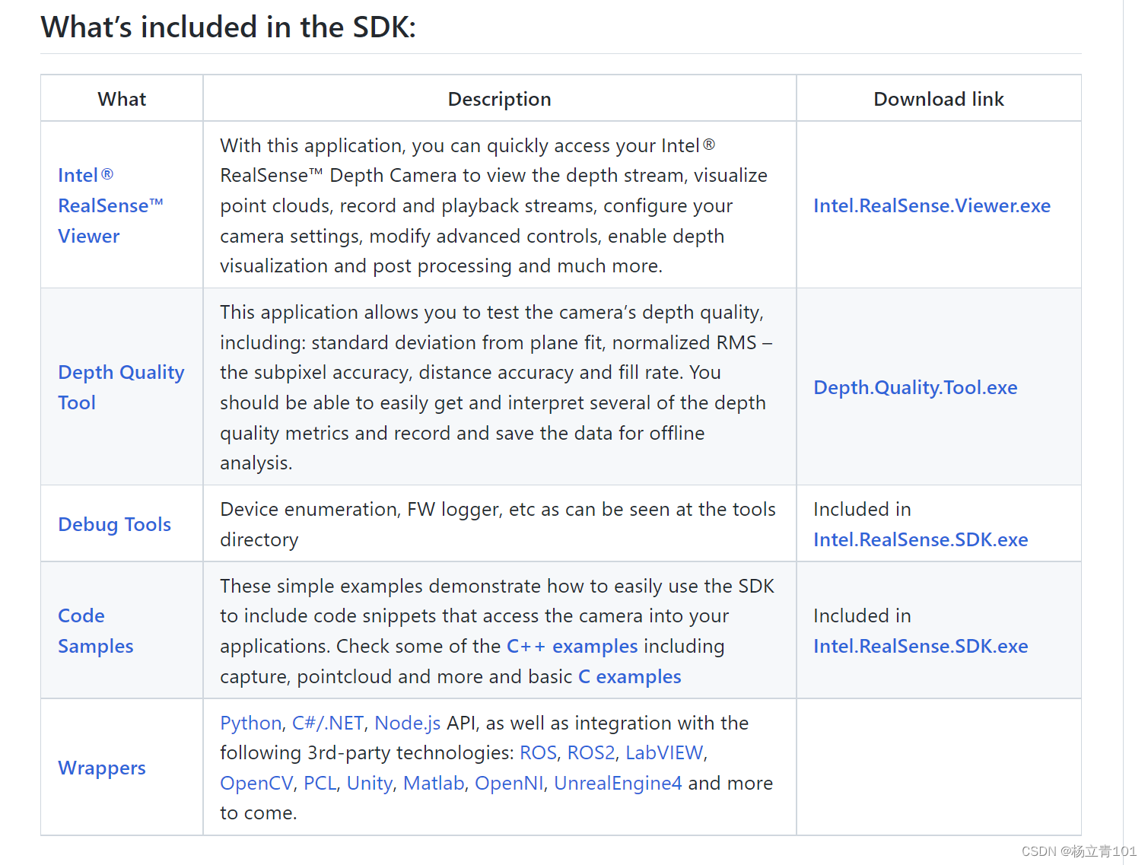Click the Matlab integration link

tap(433, 783)
